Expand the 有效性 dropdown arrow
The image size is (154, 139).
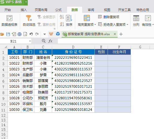[153, 24]
